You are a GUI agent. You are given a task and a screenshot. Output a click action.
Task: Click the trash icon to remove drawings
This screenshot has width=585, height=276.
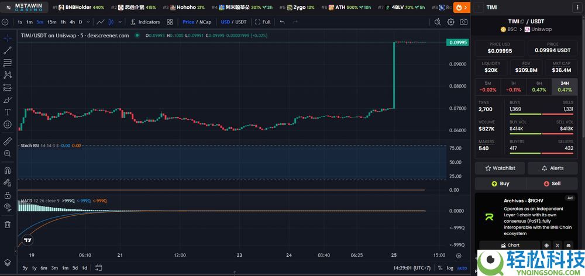[8, 224]
